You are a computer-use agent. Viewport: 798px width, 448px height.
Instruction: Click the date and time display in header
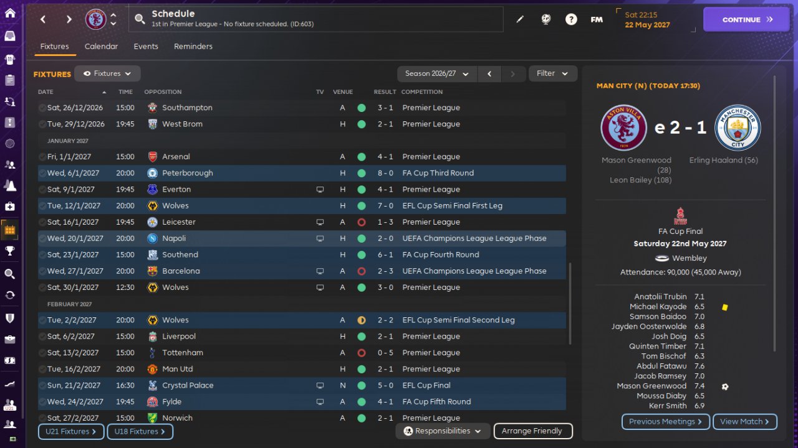[655, 19]
